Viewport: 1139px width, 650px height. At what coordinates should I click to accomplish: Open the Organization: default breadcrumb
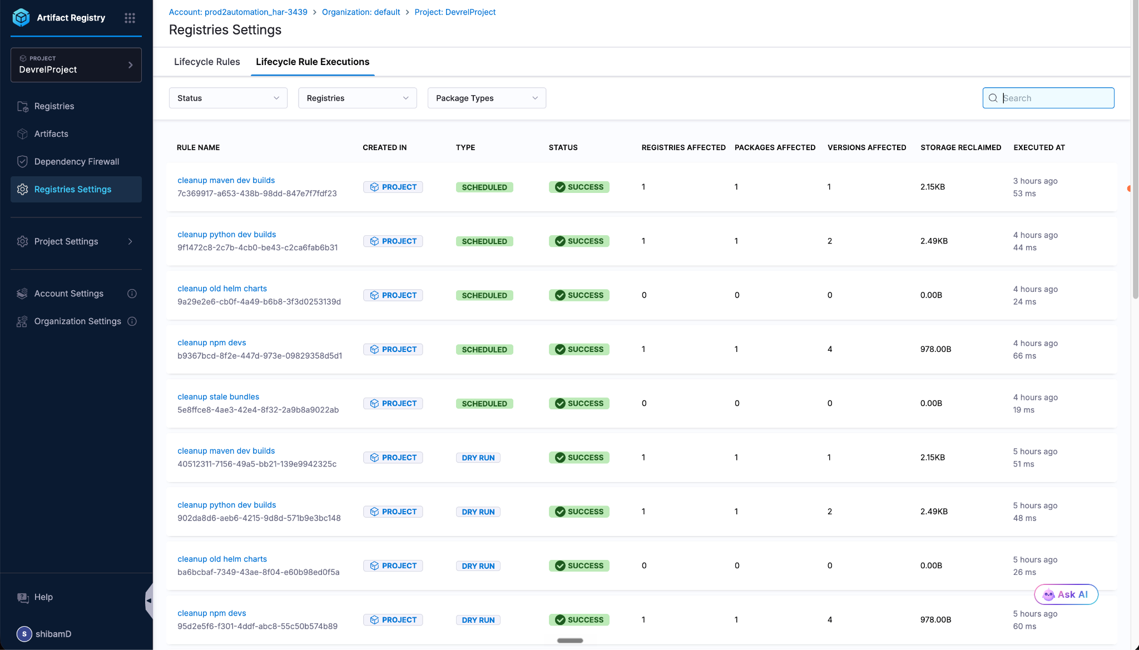click(x=361, y=12)
